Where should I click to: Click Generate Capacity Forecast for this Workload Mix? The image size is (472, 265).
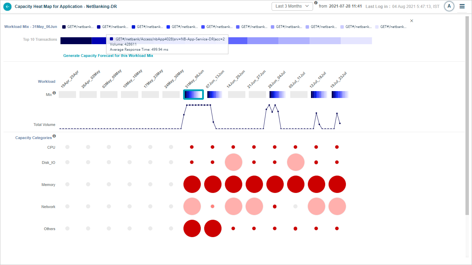click(x=108, y=56)
